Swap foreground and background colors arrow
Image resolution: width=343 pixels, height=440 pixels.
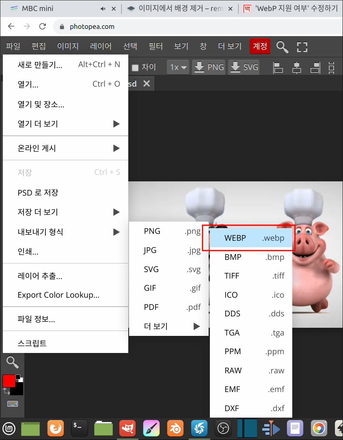point(6,391)
